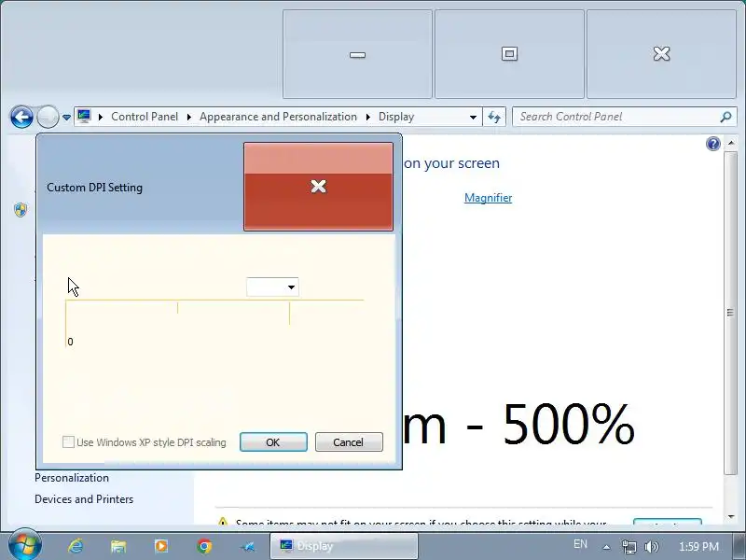
Task: Click Cancel in Custom DPI Setting
Action: coord(349,441)
